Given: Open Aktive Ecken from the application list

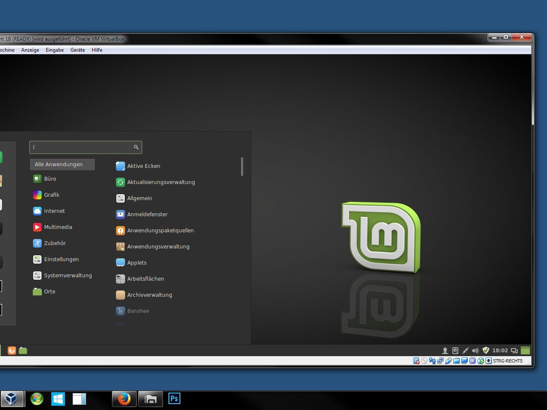Looking at the screenshot, I should coord(138,166).
